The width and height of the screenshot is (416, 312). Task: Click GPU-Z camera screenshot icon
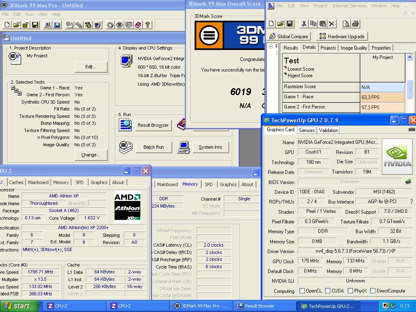pyautogui.click(x=412, y=130)
